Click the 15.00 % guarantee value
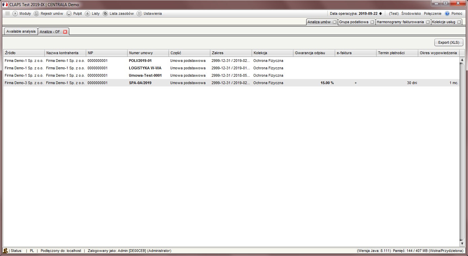The width and height of the screenshot is (468, 256). tap(327, 83)
